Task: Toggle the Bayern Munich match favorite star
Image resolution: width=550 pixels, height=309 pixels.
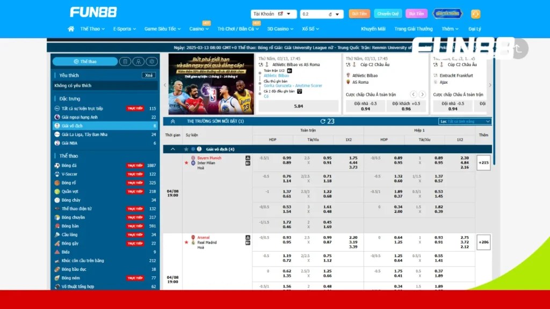Action: [x=186, y=163]
